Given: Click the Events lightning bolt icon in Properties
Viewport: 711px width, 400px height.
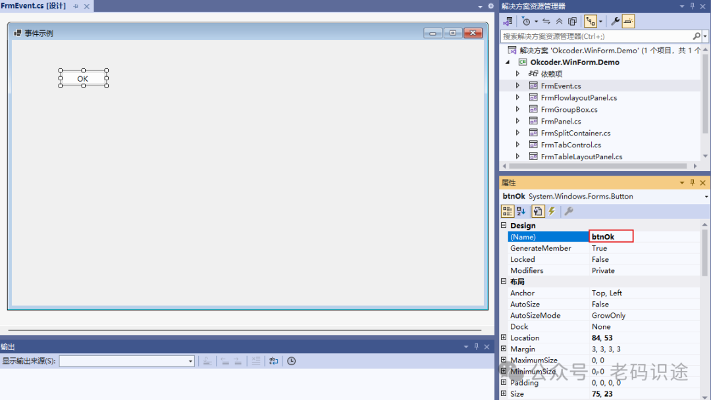Looking at the screenshot, I should pyautogui.click(x=552, y=211).
